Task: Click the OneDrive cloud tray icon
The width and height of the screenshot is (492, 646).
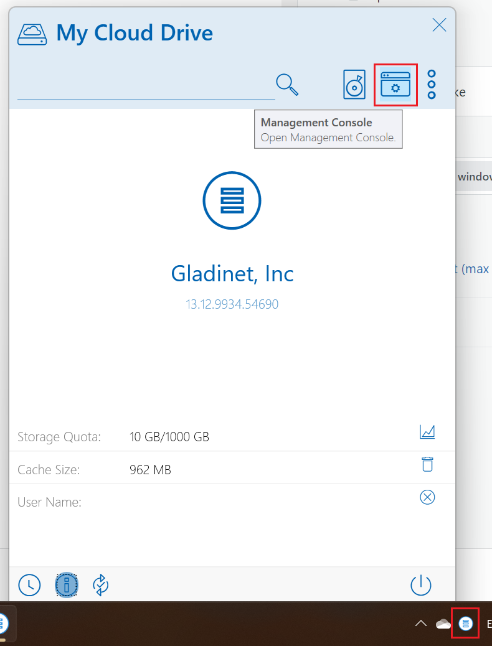Action: (x=443, y=624)
